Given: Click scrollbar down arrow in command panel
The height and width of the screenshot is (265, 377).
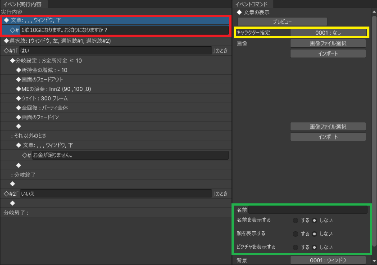Looking at the screenshot, I should pyautogui.click(x=374, y=261).
